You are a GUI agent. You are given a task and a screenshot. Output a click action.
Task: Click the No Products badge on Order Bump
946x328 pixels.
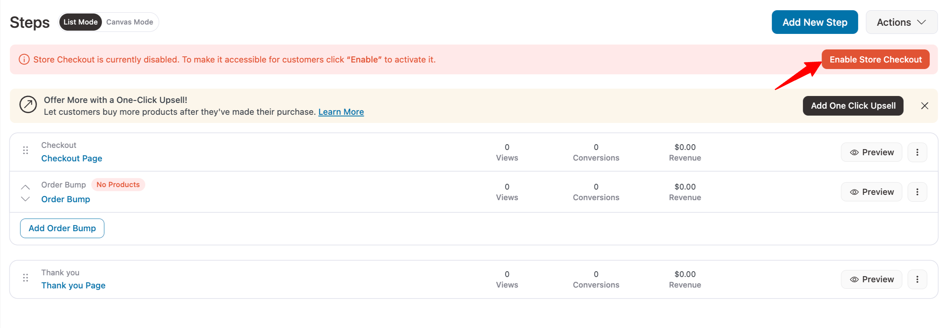coord(118,185)
